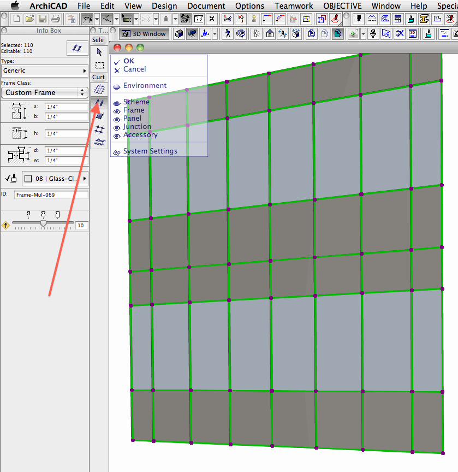Click the frame dimension a input field

click(66, 107)
